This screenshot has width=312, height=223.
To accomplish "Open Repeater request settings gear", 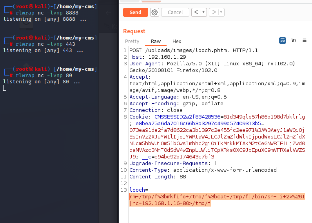I will [154, 12].
